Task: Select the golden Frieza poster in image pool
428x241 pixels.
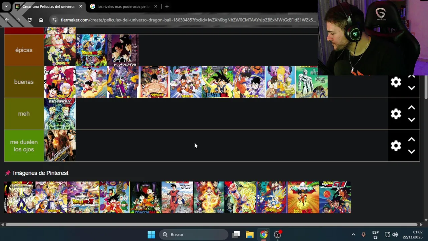Action: tap(209, 197)
